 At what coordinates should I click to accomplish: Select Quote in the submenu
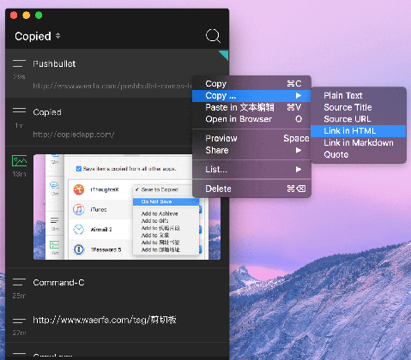pyautogui.click(x=359, y=154)
